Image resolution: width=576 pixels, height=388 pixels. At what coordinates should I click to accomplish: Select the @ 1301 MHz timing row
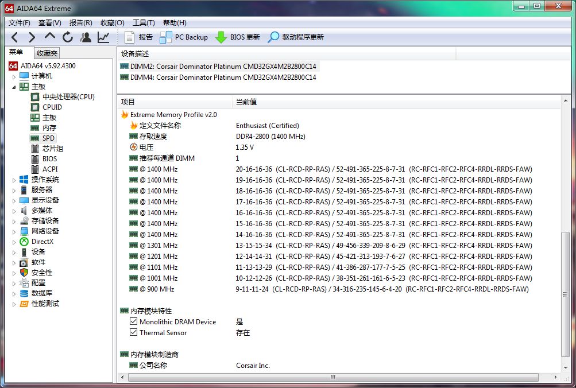coord(339,245)
